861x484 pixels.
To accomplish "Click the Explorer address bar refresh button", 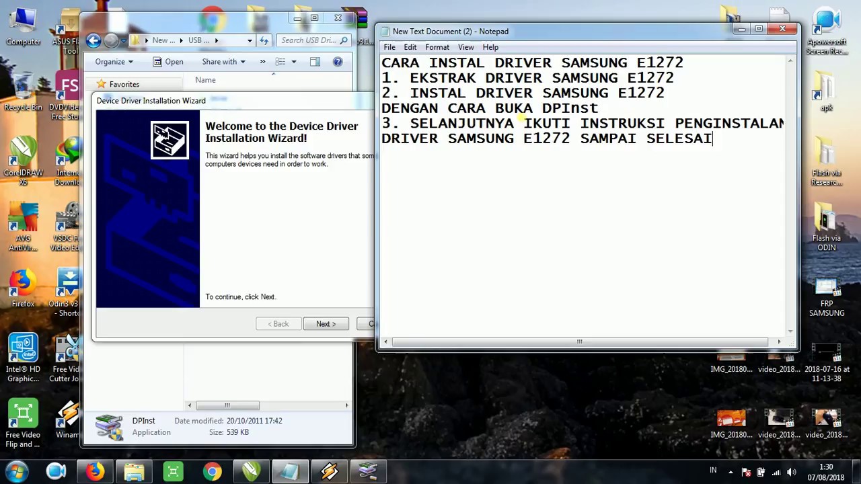I will (264, 40).
